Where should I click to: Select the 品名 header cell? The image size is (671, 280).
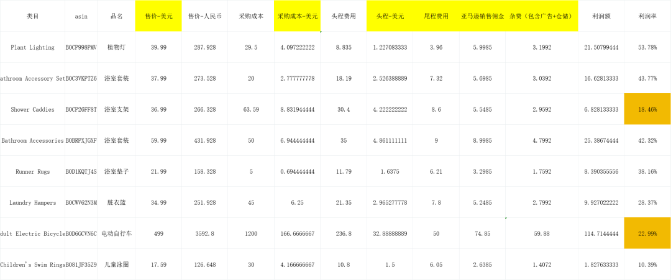tap(116, 16)
